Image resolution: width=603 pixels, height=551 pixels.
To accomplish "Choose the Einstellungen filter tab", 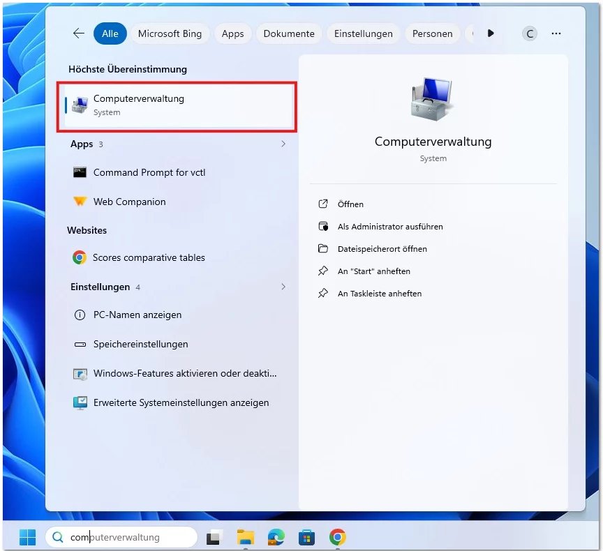I will (364, 33).
